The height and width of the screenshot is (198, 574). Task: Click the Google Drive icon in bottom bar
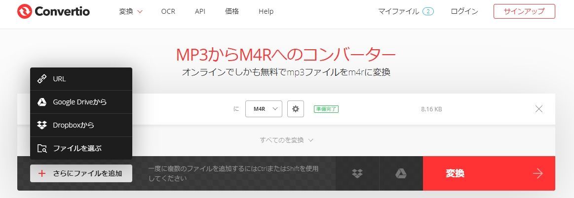tap(401, 173)
